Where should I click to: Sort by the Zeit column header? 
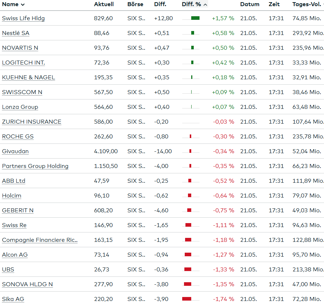(274, 4)
